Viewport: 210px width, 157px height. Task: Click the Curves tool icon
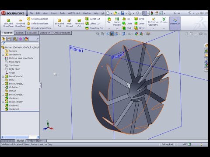pos(164,20)
